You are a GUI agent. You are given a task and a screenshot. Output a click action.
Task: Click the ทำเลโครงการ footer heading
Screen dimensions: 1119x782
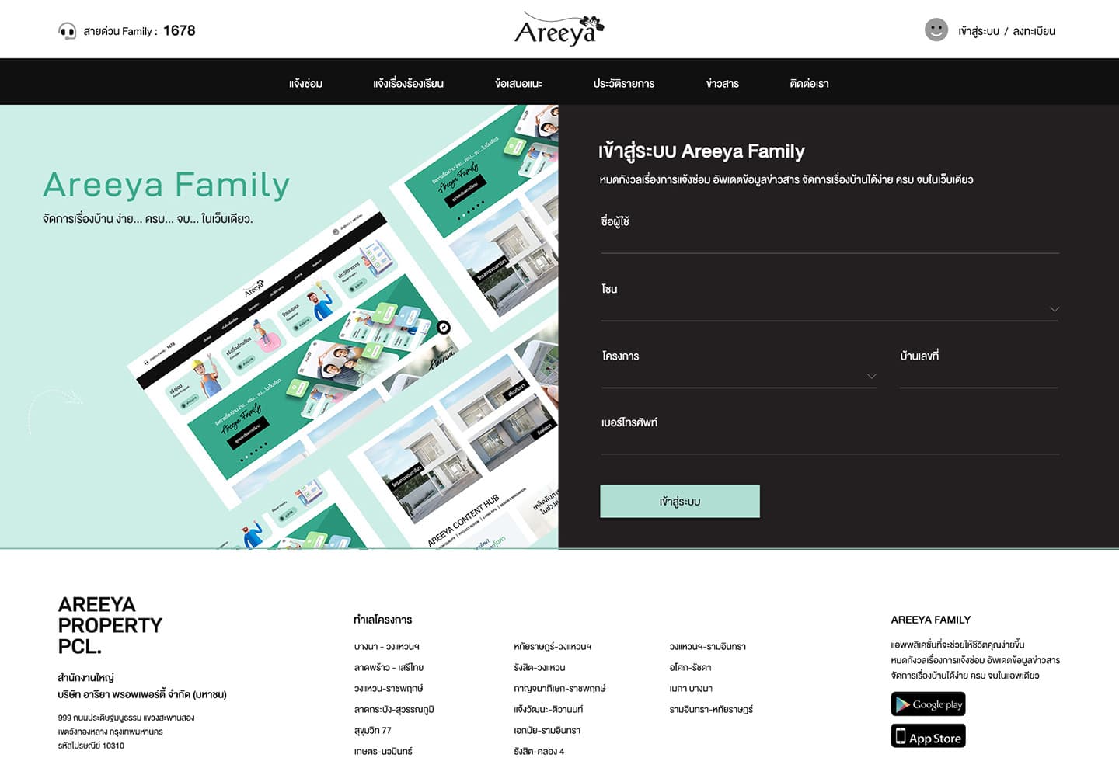(382, 620)
